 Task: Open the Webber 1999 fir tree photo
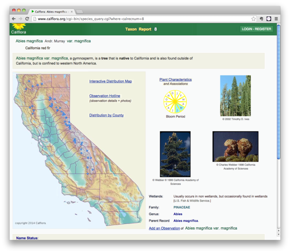coord(175,154)
